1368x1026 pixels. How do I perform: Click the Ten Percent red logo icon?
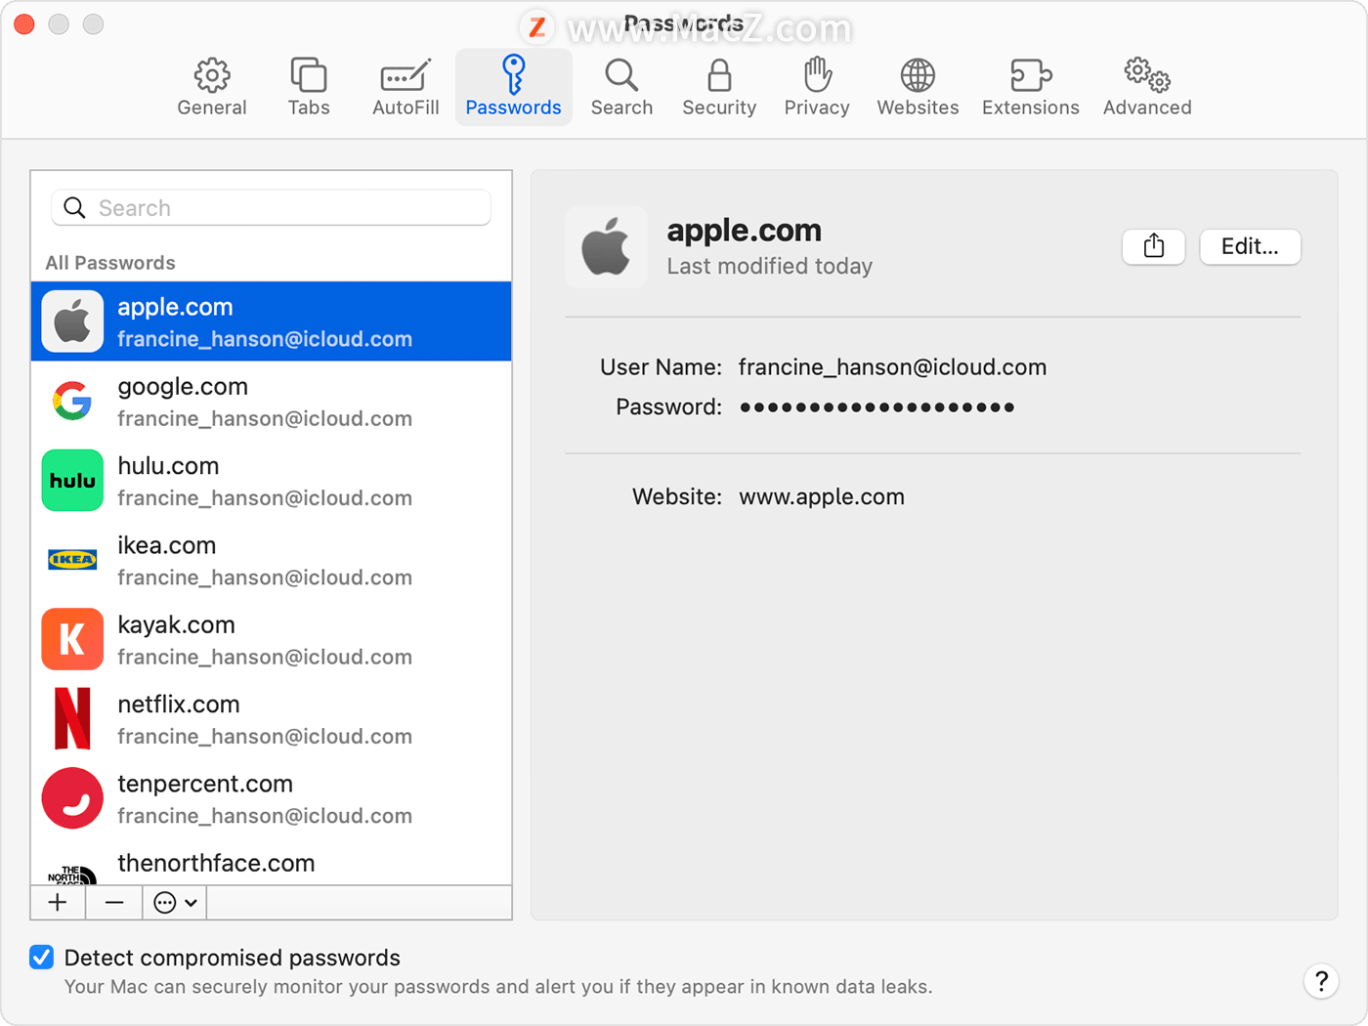(72, 798)
